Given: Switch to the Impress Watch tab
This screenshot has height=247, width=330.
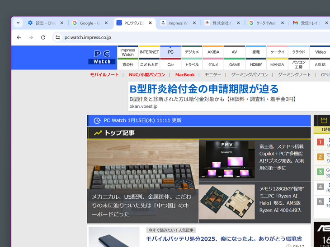Looking at the screenshot, I should 174,23.
